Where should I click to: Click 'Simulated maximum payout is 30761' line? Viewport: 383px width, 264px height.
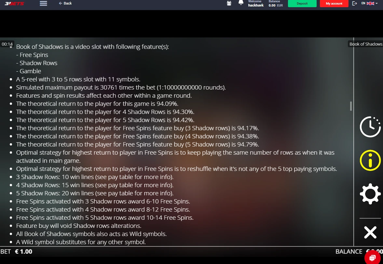pyautogui.click(x=121, y=87)
